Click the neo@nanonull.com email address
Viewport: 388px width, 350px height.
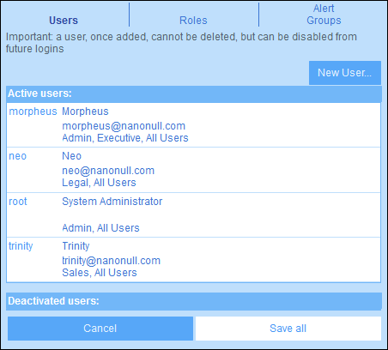click(x=108, y=171)
